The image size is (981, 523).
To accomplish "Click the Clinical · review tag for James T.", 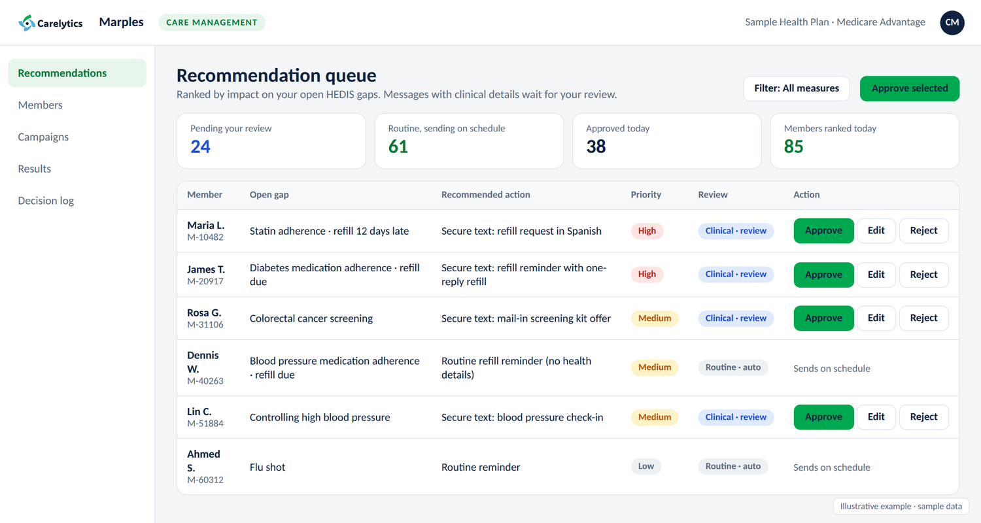I will [x=736, y=275].
